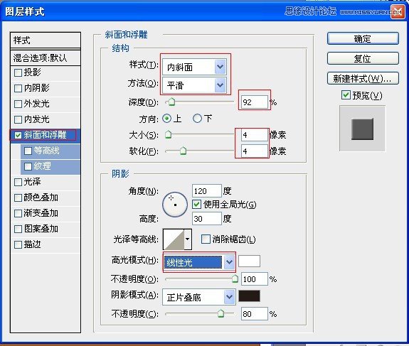Click the highlight 不透明度(O) slider handle
409x346 pixels.
[x=235, y=279]
